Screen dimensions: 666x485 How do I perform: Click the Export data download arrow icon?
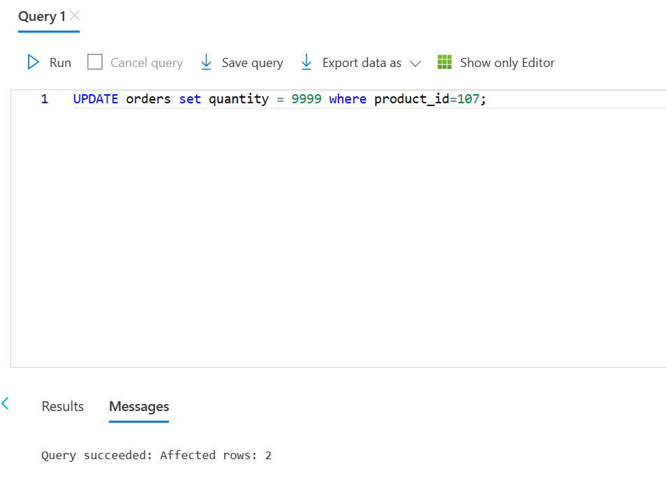tap(306, 62)
